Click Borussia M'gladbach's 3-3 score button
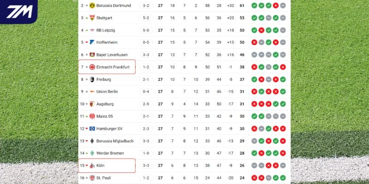369x184 pixels. pyautogui.click(x=146, y=141)
